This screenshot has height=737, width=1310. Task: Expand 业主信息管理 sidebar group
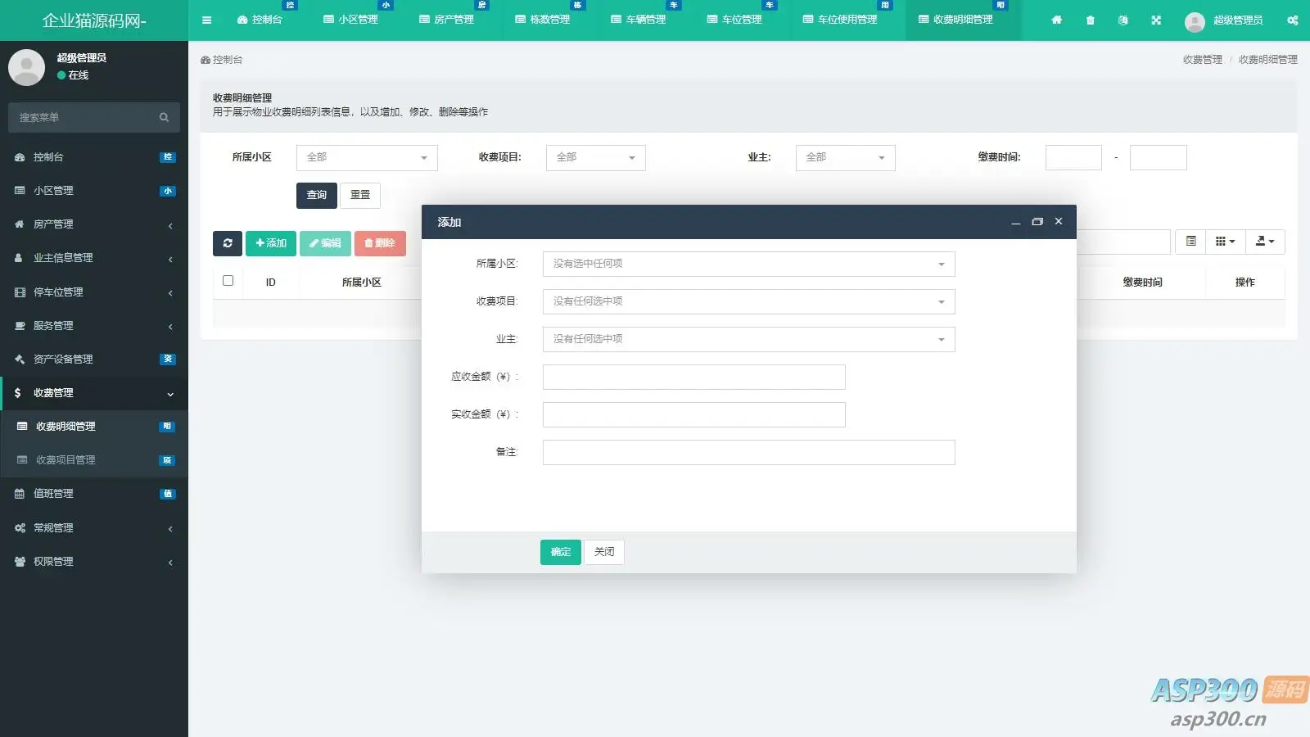point(94,258)
